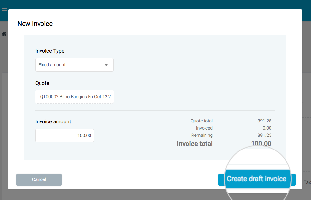Screen dimensions: 311x200
Task: Cancel the new invoice dialog
Action: click(x=39, y=179)
